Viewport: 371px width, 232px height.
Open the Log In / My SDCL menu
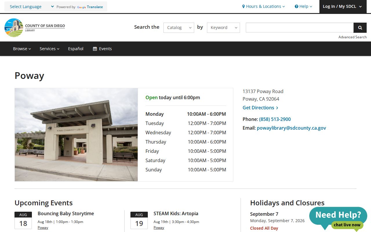tap(343, 6)
